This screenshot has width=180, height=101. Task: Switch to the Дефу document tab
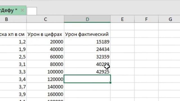(13, 10)
